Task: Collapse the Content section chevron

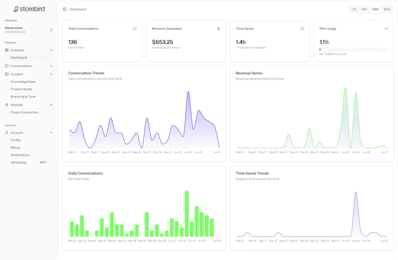Action: (x=51, y=75)
